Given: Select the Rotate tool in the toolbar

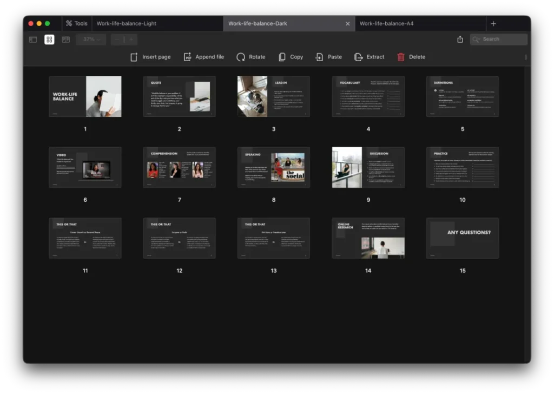Looking at the screenshot, I should [x=242, y=56].
